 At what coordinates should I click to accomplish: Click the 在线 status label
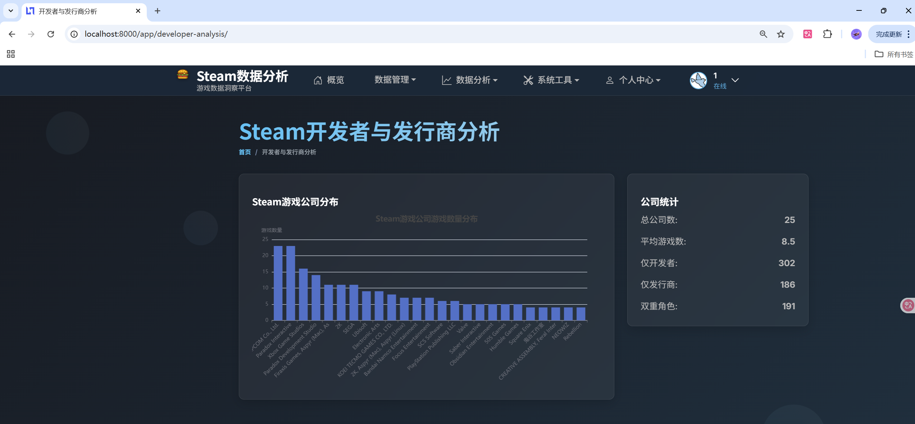[720, 86]
